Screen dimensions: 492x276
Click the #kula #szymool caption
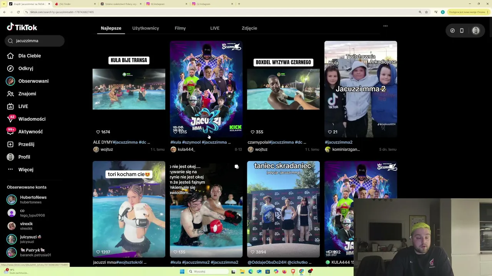[x=201, y=142]
